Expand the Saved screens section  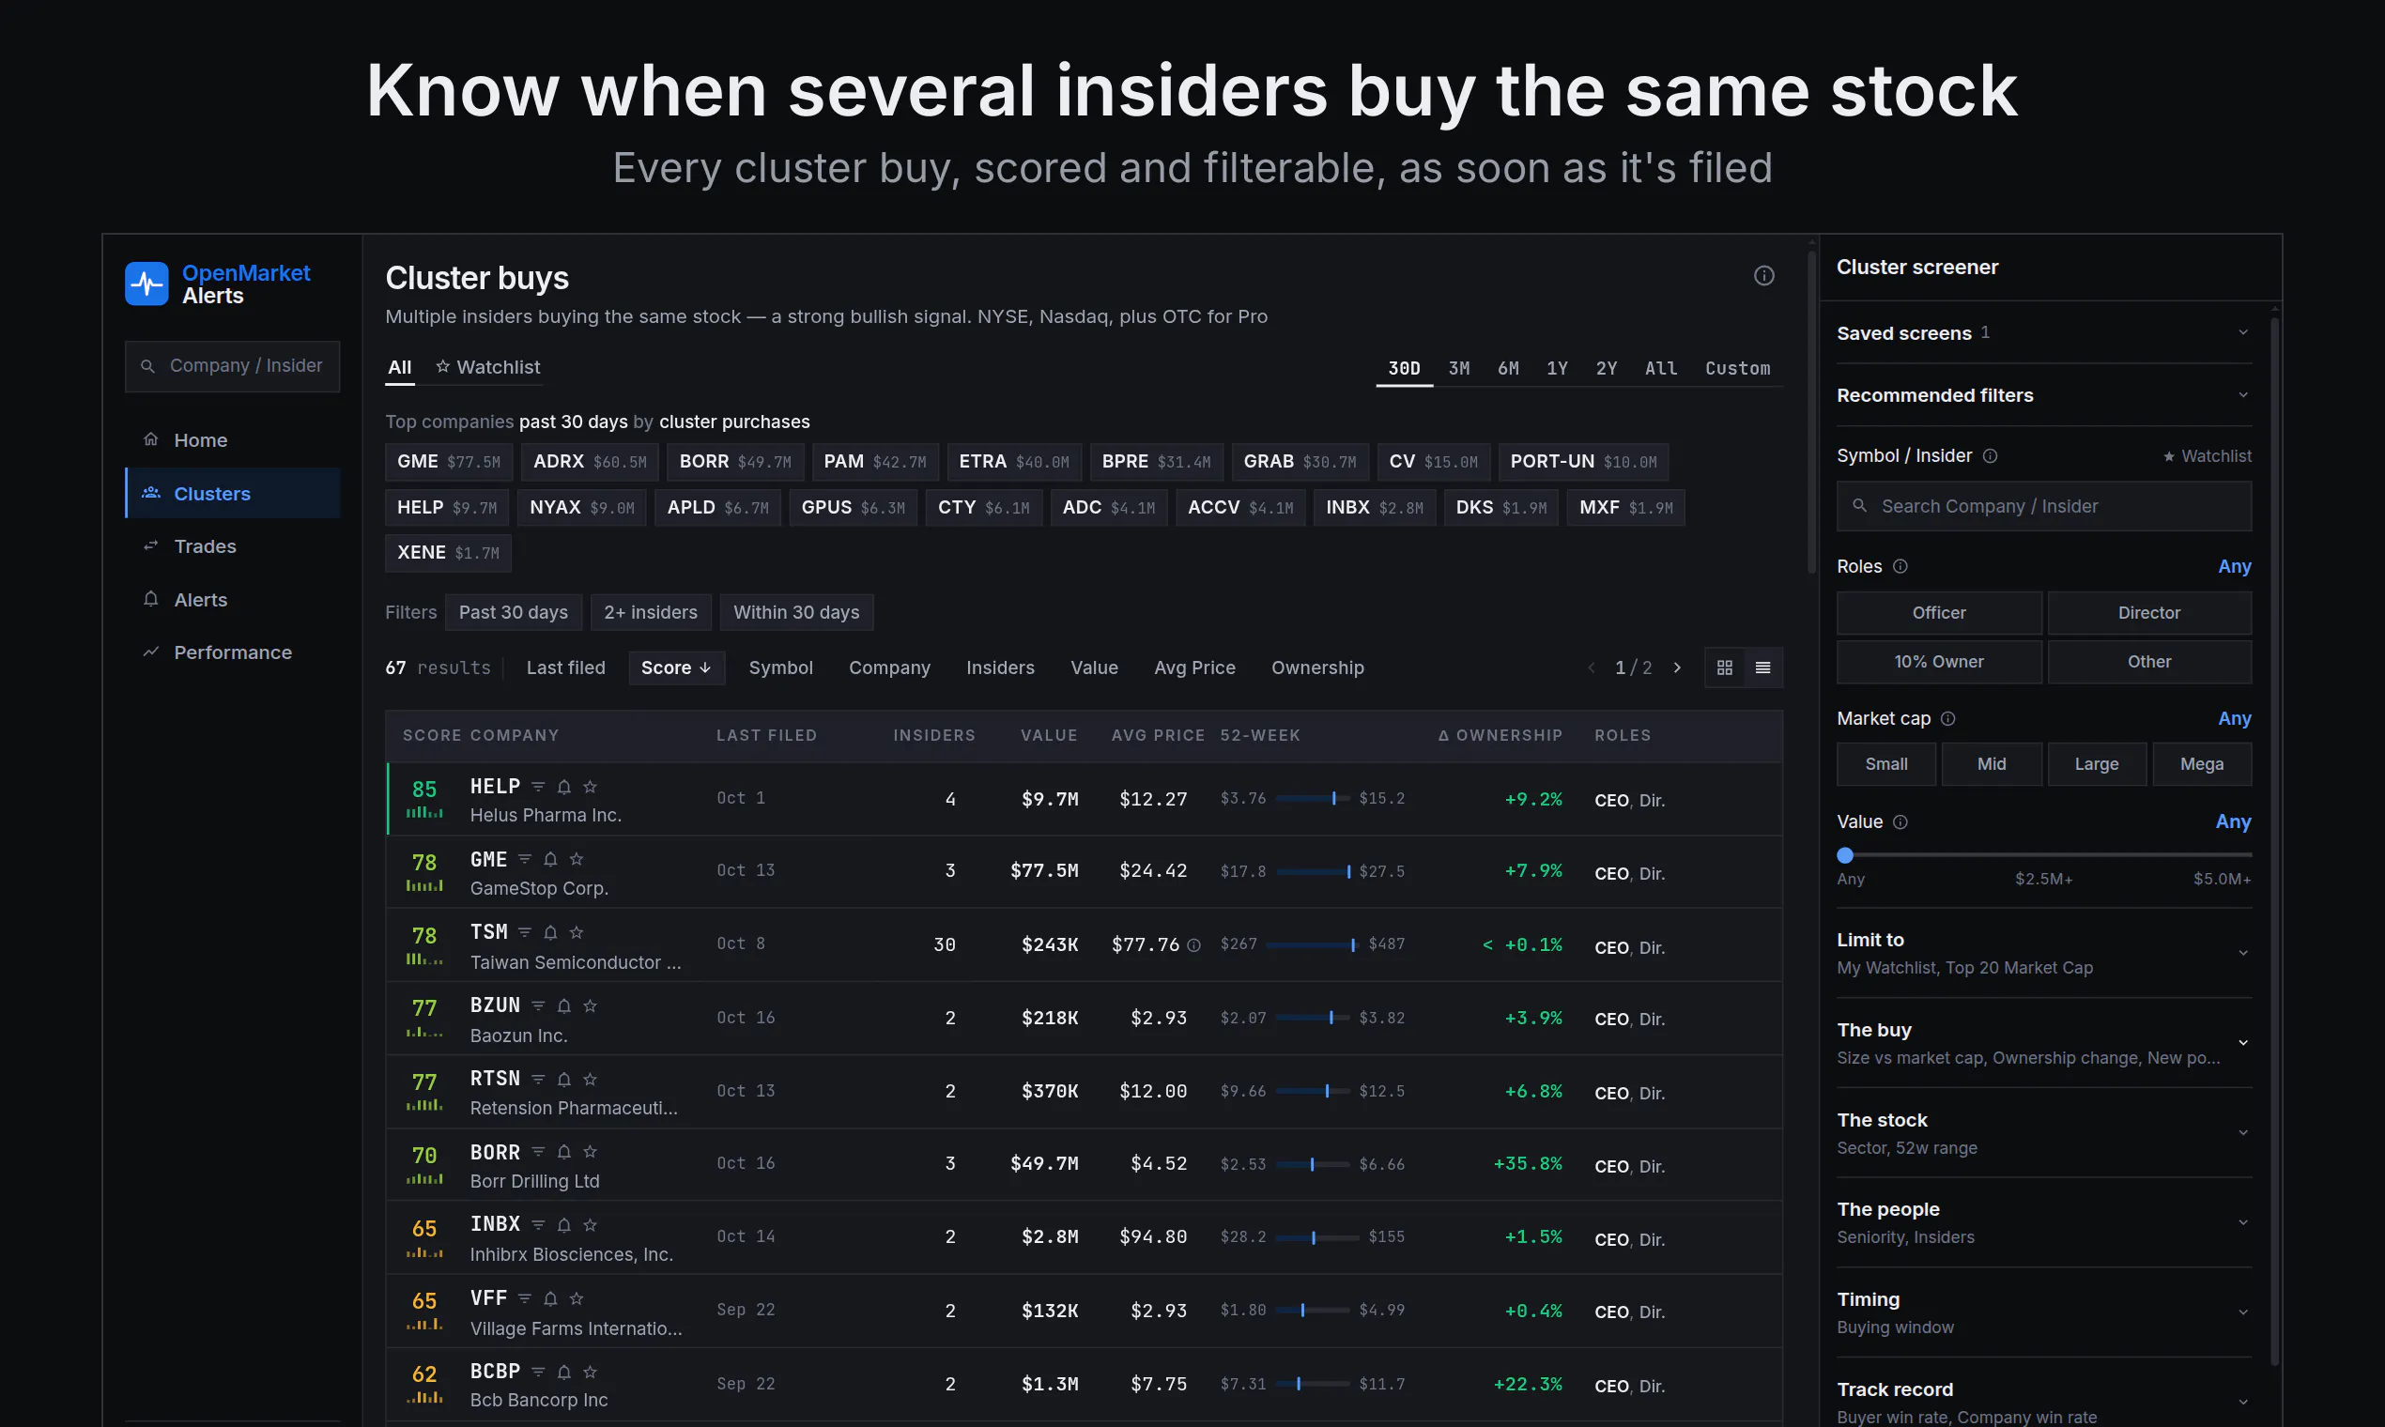click(2043, 332)
